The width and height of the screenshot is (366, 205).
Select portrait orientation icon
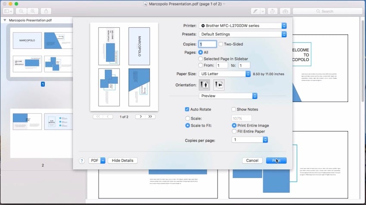(204, 85)
